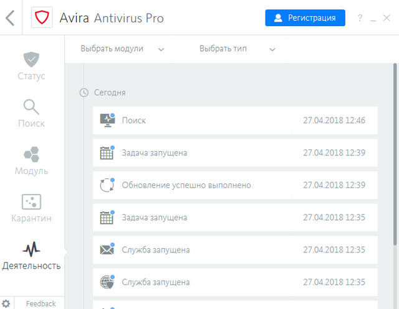Screen dimensions: 399x309
Task: Select the first Задача запущена text
Action: click(x=155, y=153)
